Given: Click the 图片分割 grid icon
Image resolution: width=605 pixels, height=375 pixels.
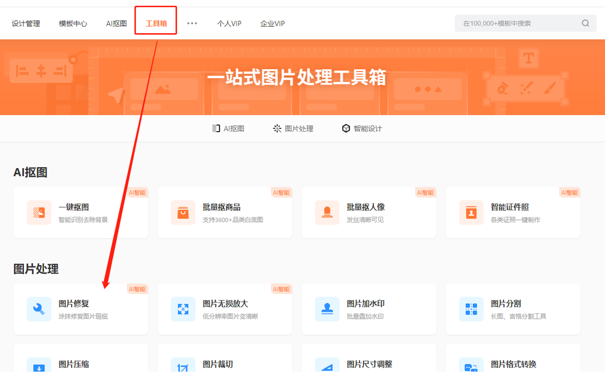Looking at the screenshot, I should pos(471,309).
